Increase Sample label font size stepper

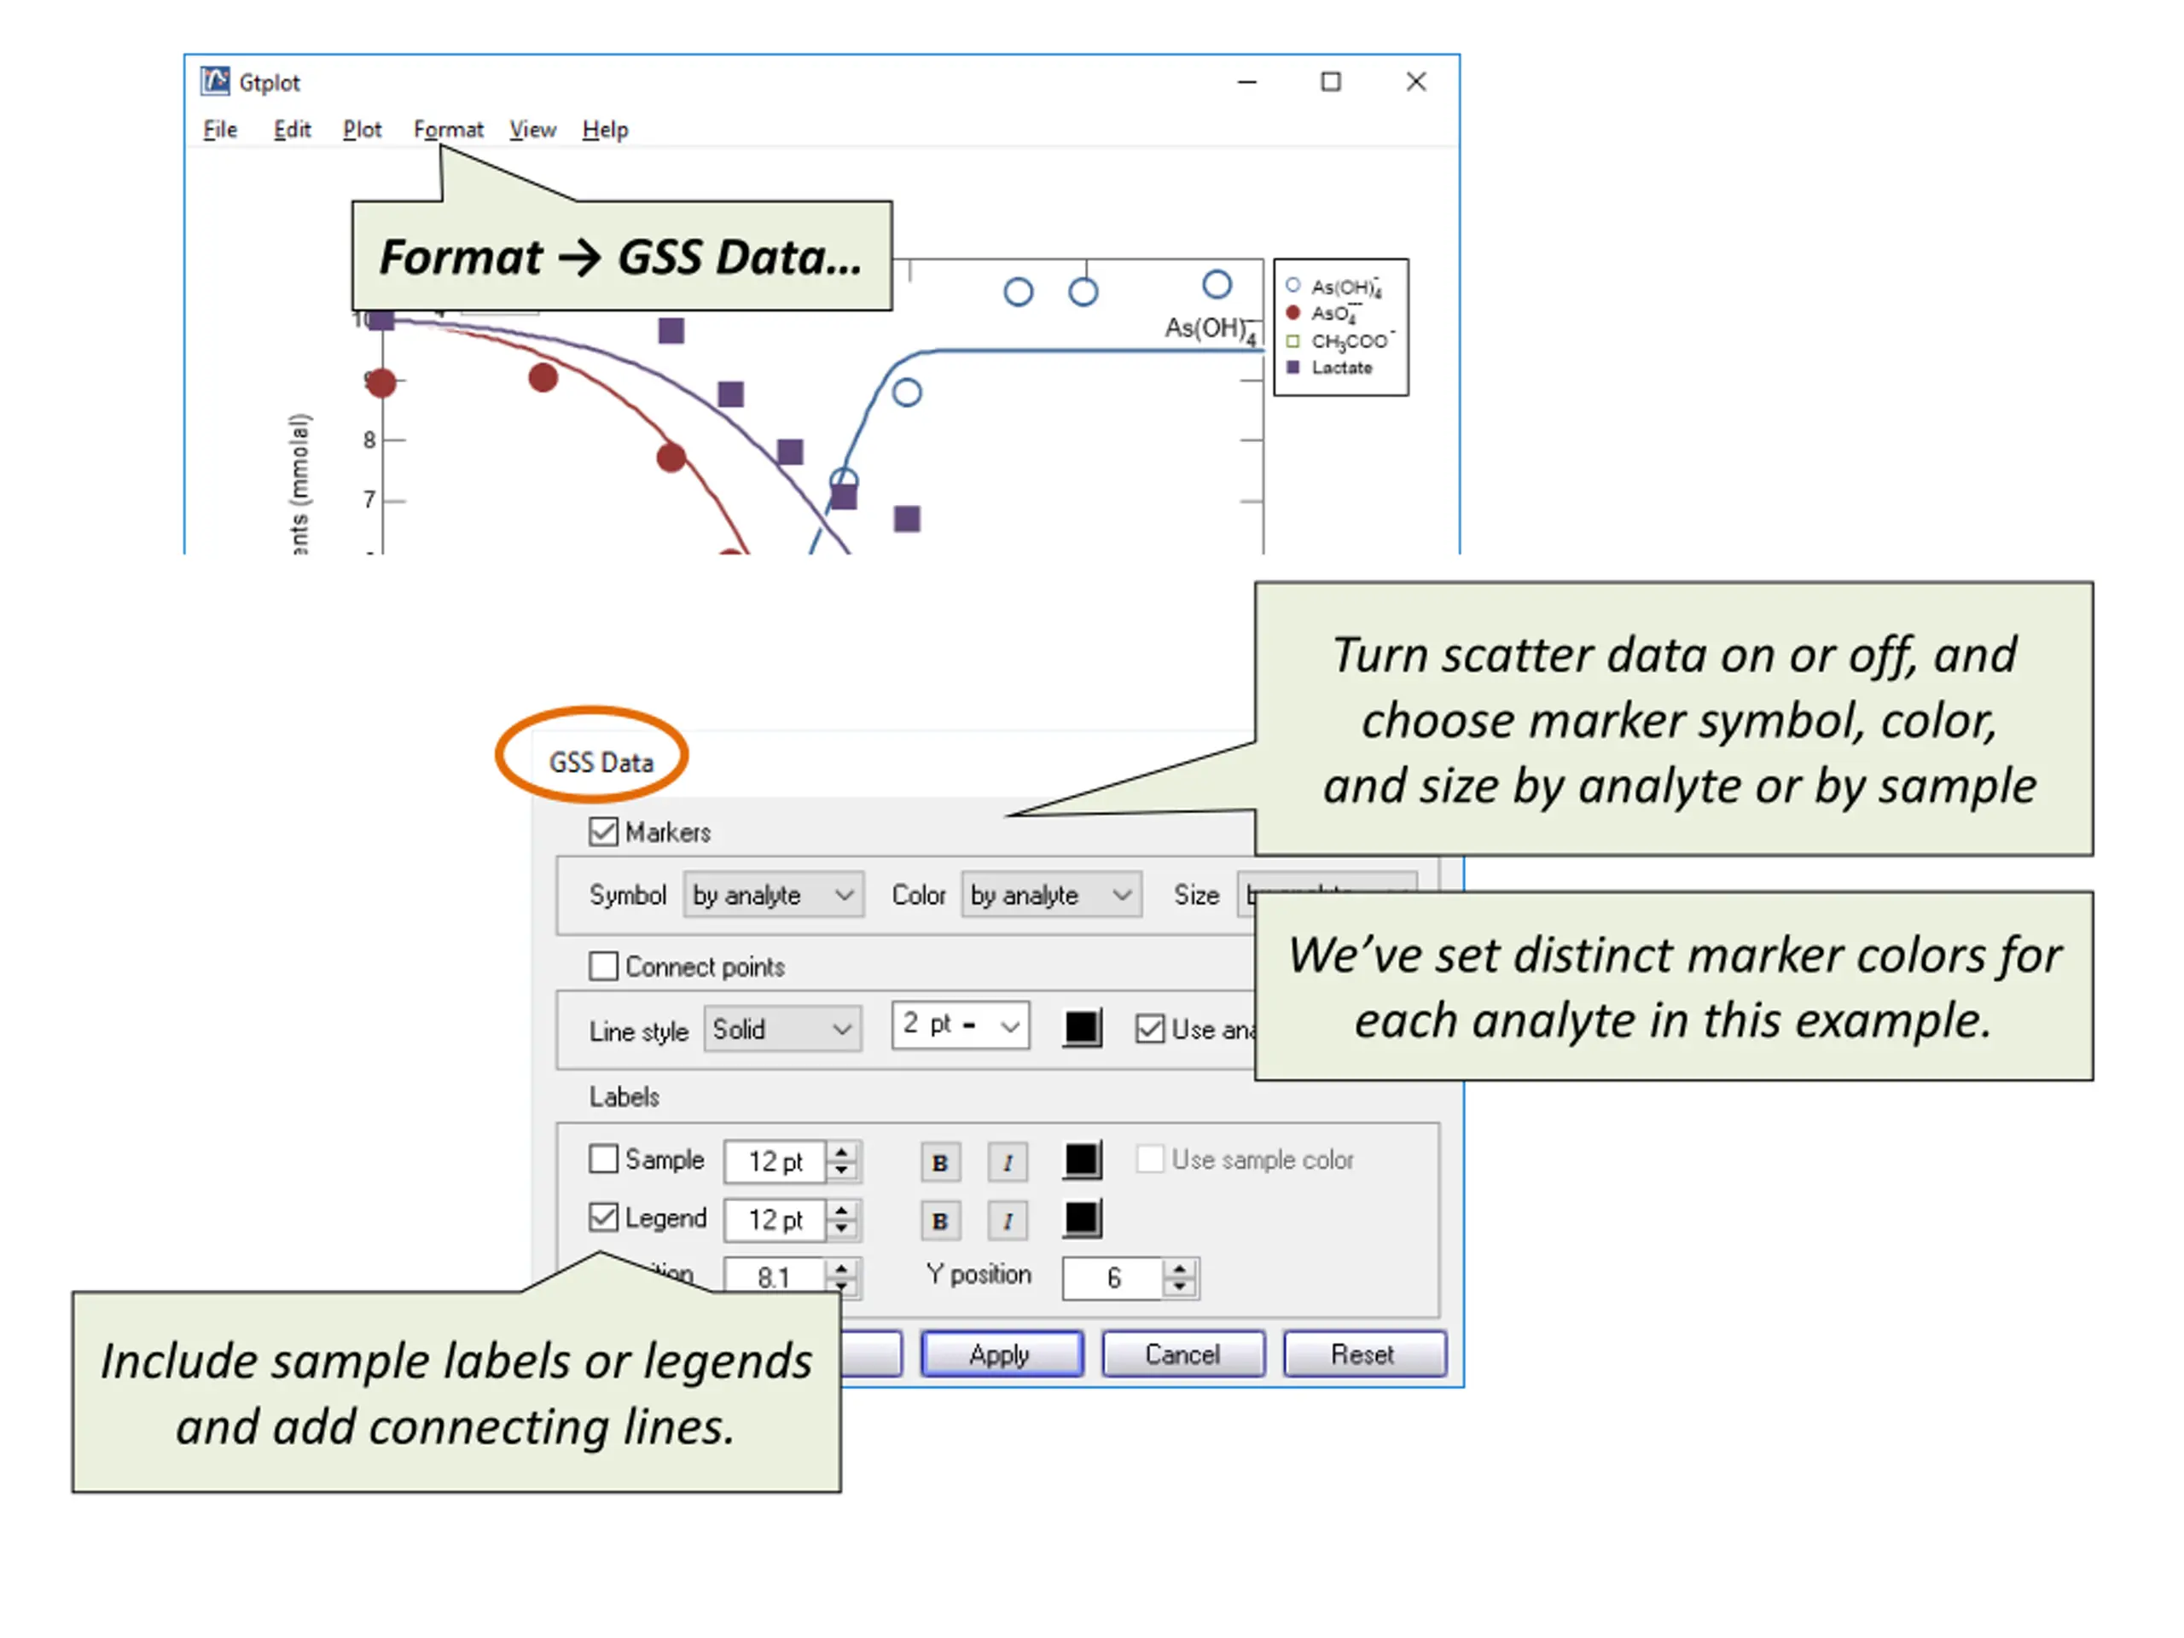click(841, 1153)
